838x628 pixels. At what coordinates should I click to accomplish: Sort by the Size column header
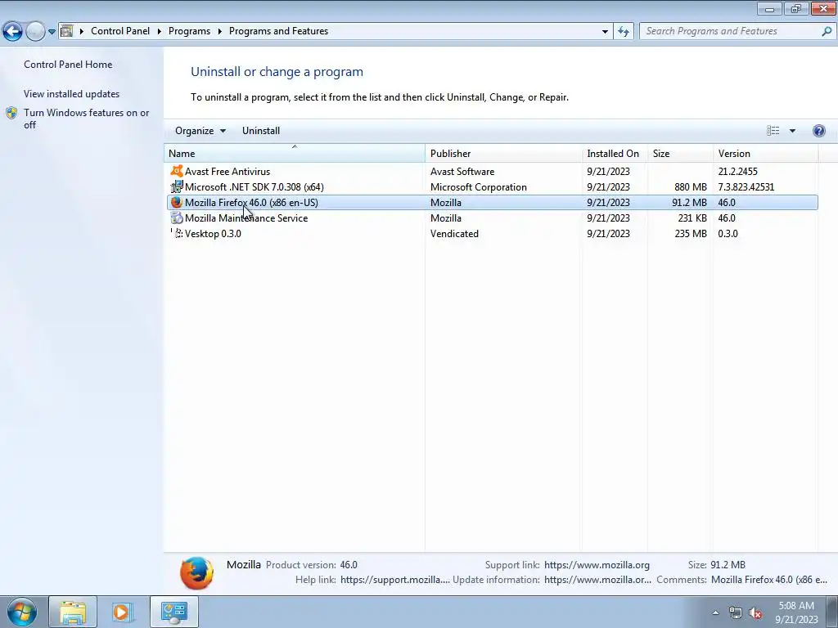(x=680, y=153)
